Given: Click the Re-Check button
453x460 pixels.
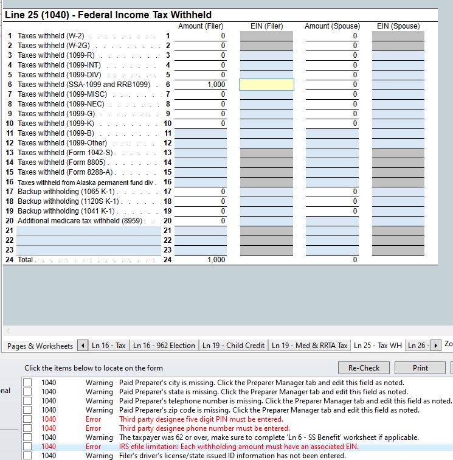Looking at the screenshot, I should [x=364, y=368].
